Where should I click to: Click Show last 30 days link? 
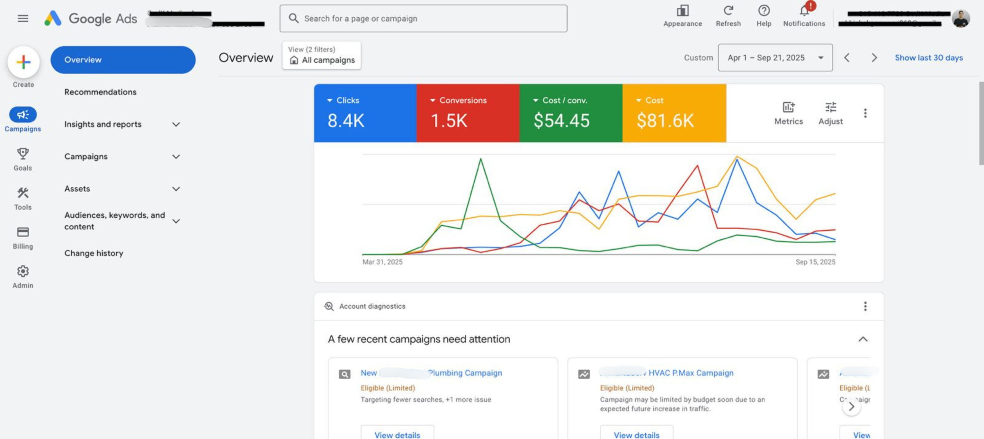[x=929, y=58]
